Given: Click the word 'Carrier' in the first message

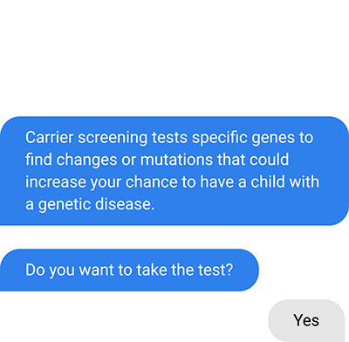Looking at the screenshot, I should click(x=49, y=137).
